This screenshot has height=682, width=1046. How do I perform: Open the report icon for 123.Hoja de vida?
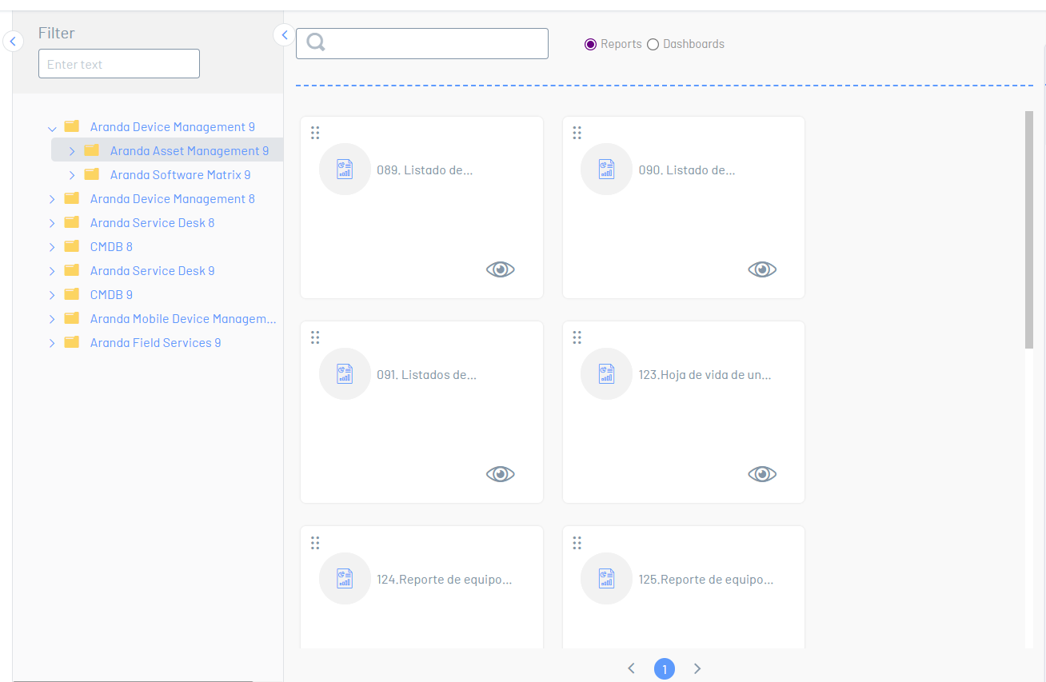coord(606,374)
